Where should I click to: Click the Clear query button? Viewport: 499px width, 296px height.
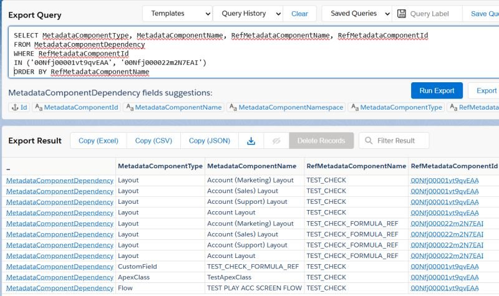coord(299,14)
